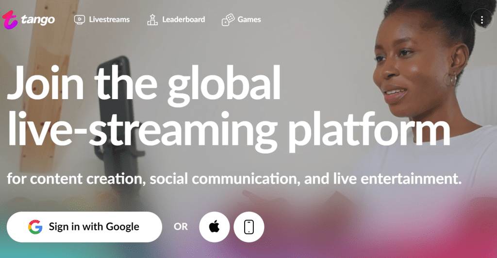The width and height of the screenshot is (497, 258).
Task: Click the woman's hoop earring
Action: click(x=452, y=79)
